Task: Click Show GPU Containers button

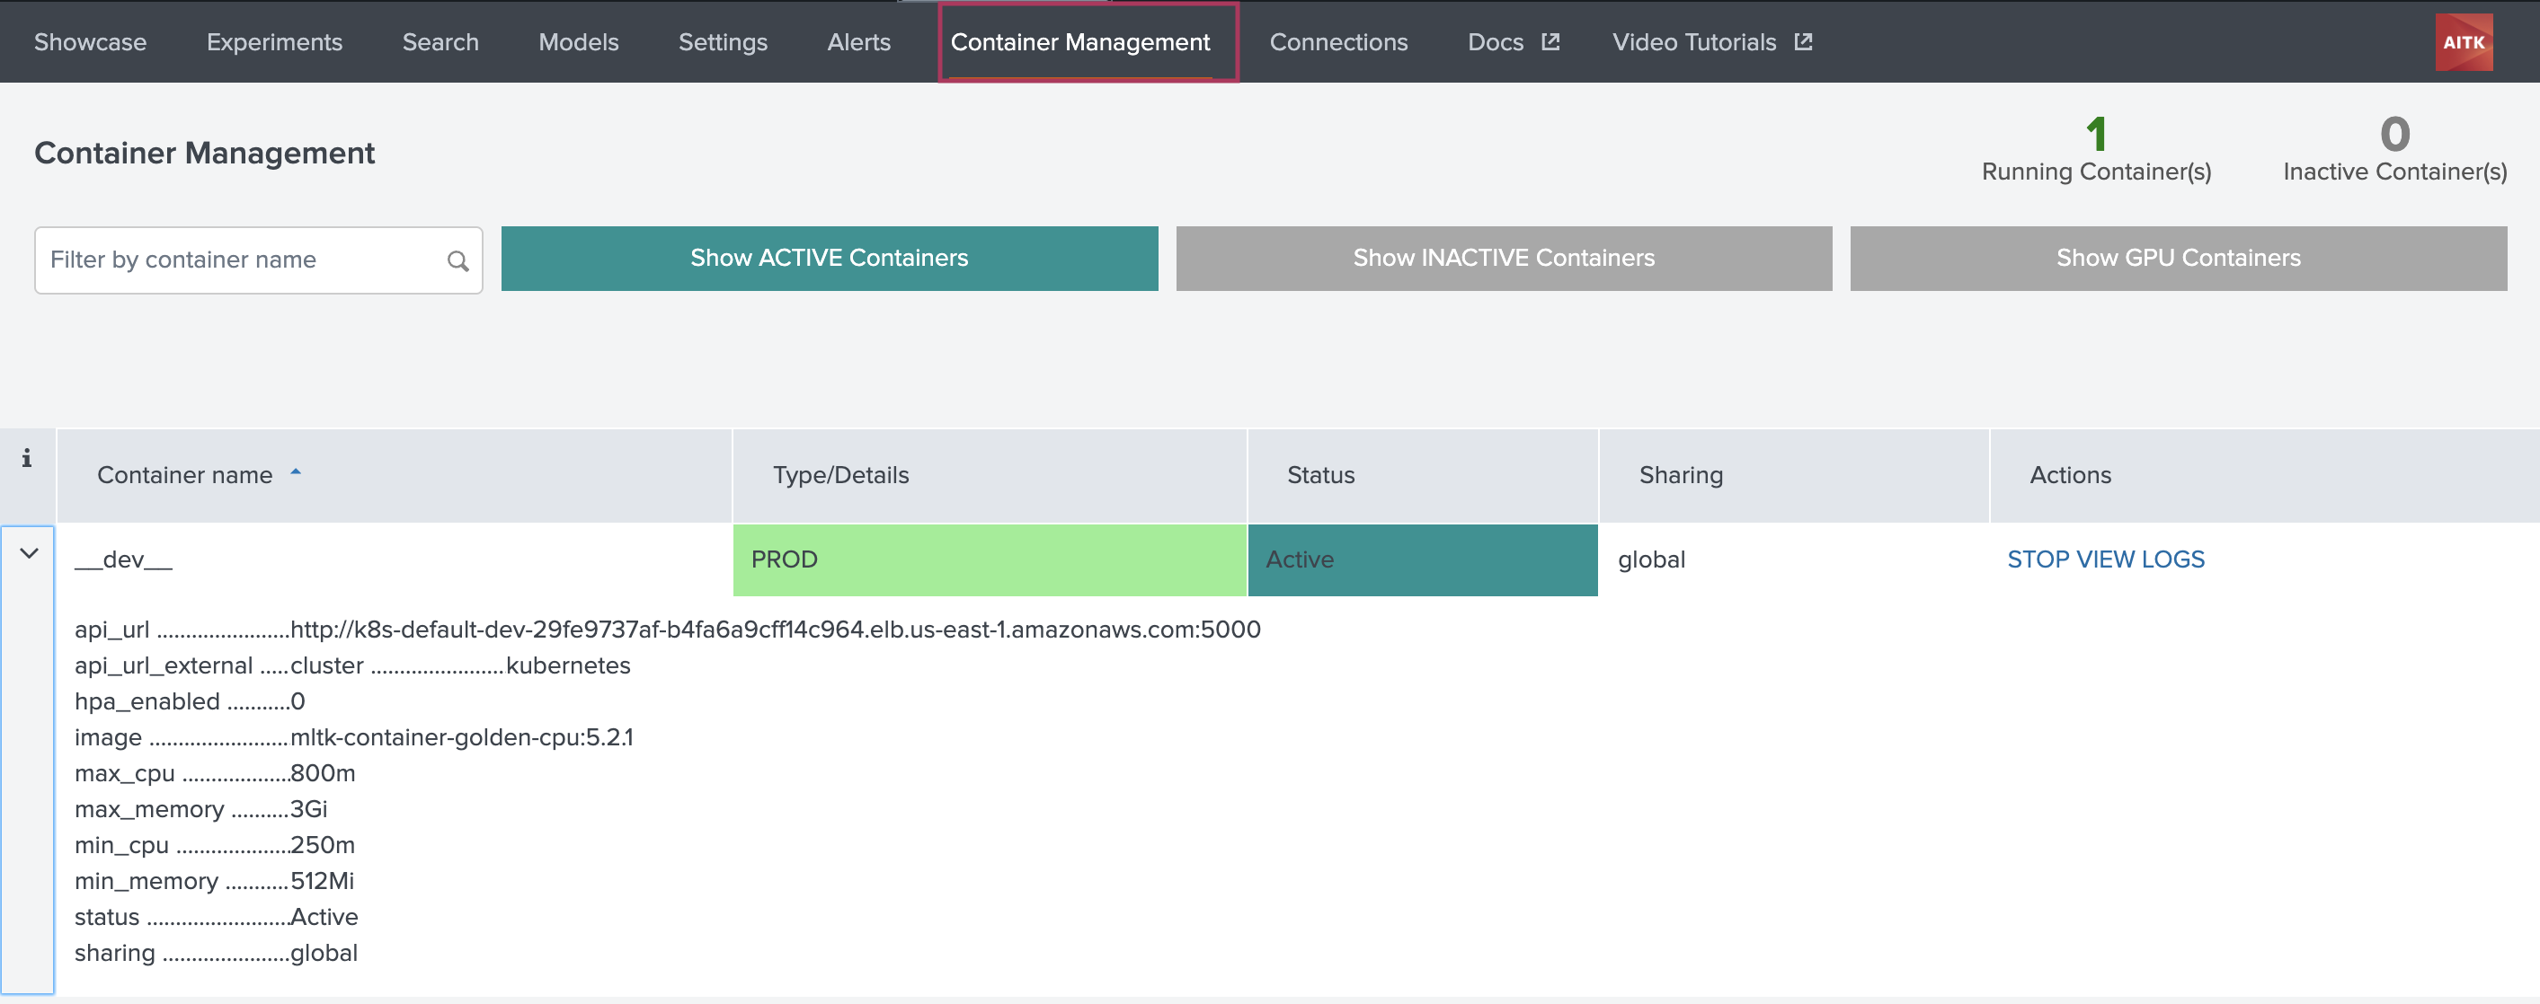Action: point(2178,258)
